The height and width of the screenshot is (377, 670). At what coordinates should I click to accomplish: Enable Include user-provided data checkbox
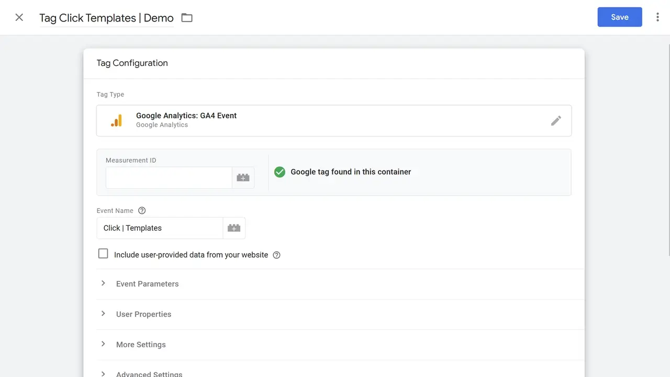(x=103, y=254)
